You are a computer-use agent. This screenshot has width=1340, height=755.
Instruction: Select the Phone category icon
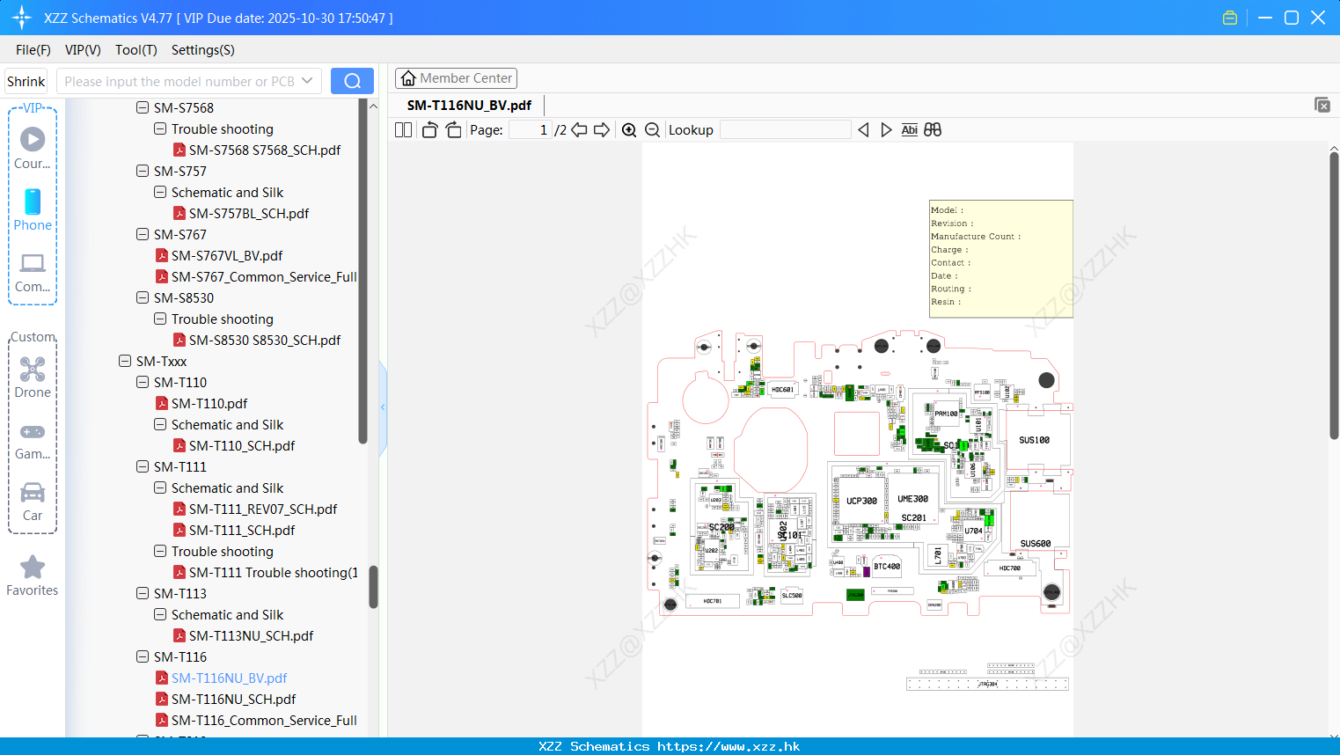(33, 209)
